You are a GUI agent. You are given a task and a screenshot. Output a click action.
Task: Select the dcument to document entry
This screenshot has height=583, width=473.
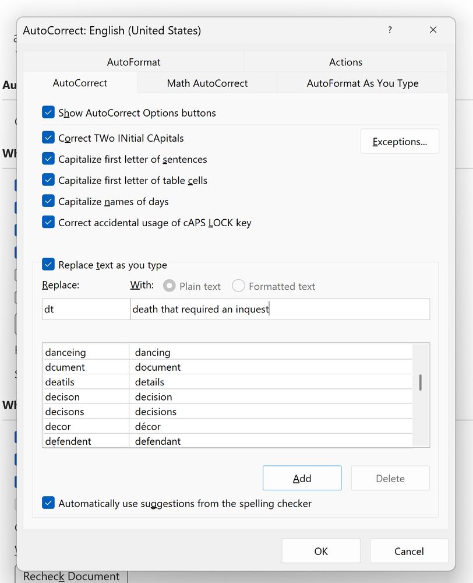pyautogui.click(x=157, y=367)
